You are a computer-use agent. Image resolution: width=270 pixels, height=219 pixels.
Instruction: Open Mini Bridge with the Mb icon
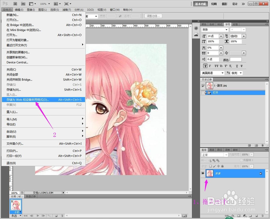[23, 4]
